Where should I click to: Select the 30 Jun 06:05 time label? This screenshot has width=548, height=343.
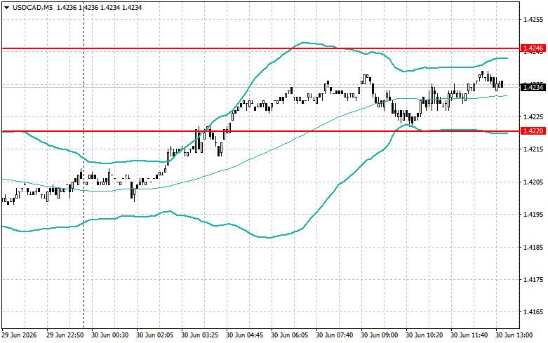coord(289,335)
